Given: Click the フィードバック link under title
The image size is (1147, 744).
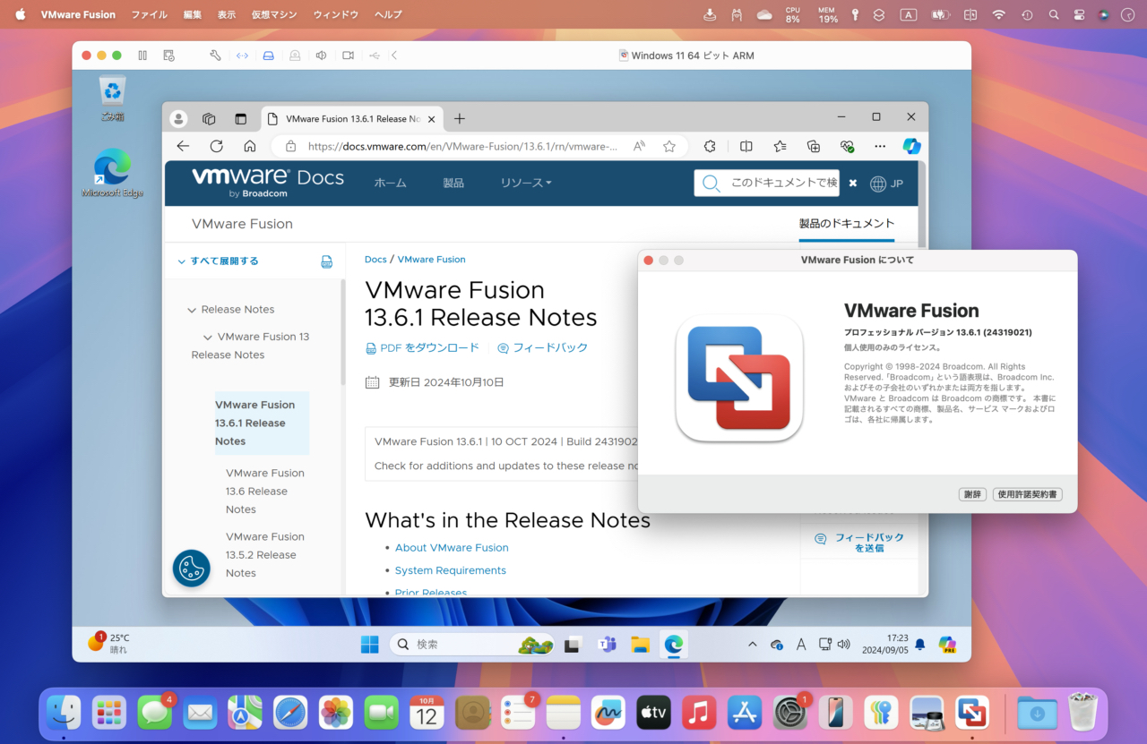Looking at the screenshot, I should 543,347.
